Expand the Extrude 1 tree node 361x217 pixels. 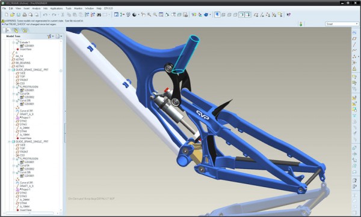pos(14,43)
